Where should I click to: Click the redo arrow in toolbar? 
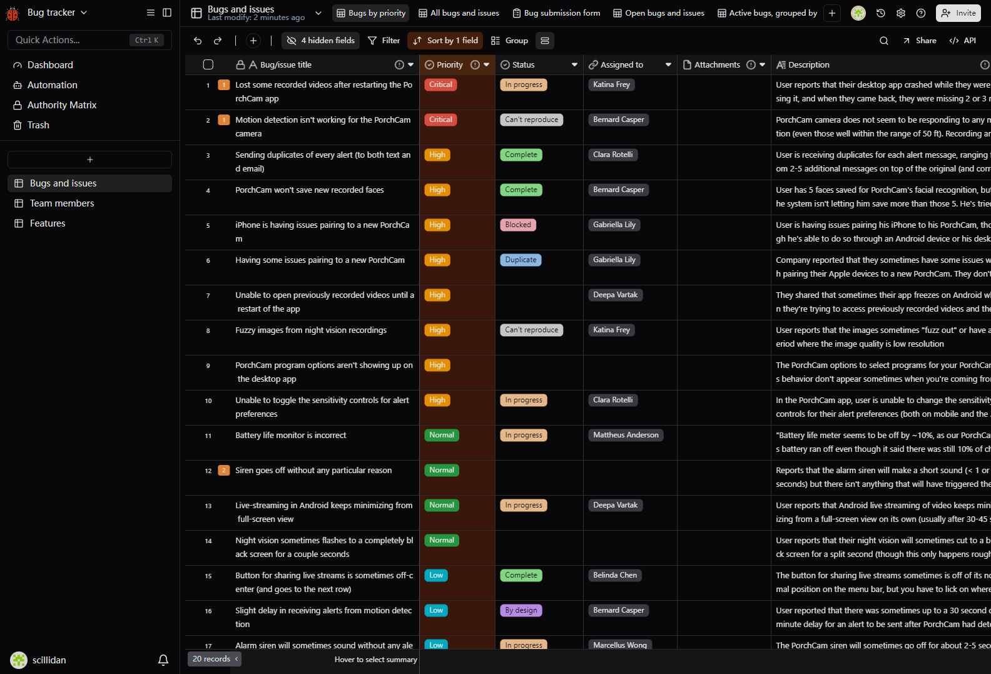(218, 41)
